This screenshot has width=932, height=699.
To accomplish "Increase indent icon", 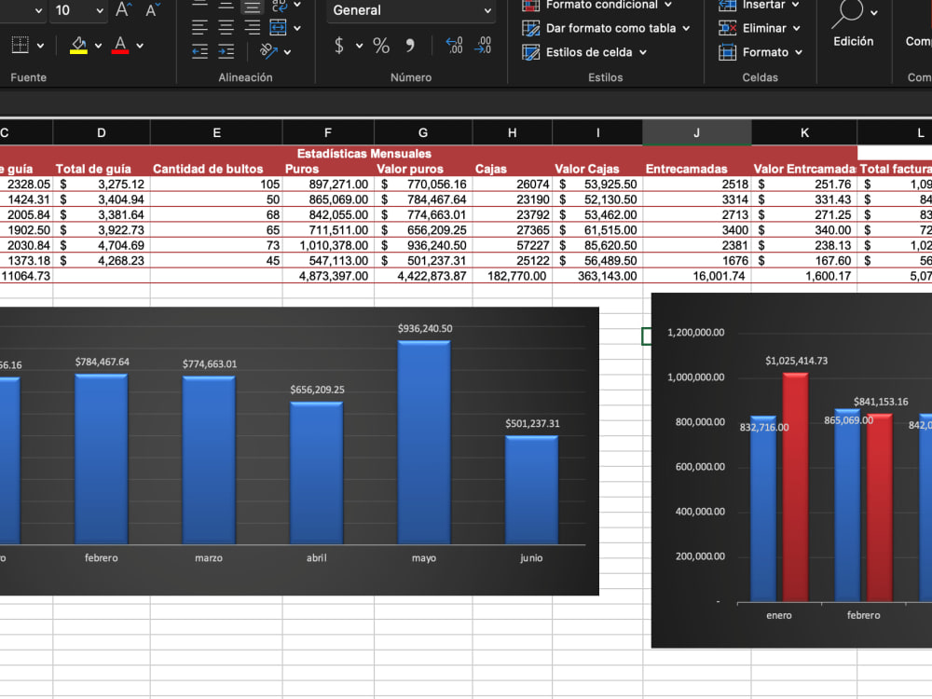I will (226, 51).
